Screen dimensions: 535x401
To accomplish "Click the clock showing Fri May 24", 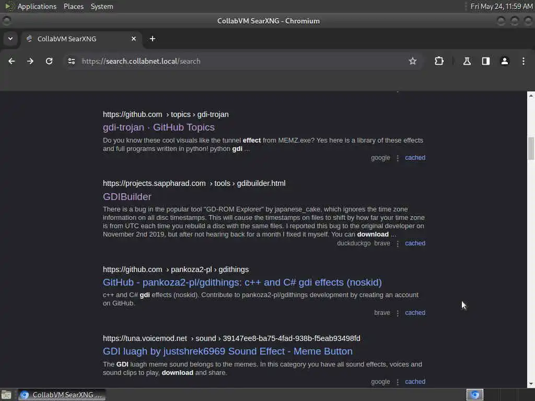I will click(501, 6).
